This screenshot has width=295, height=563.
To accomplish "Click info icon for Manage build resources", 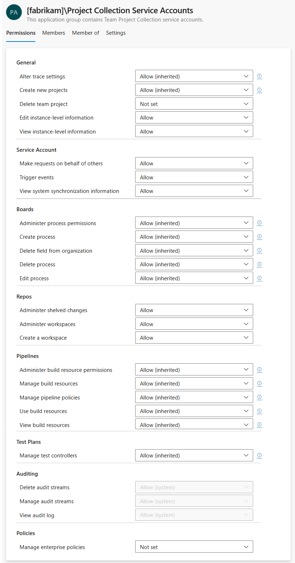I will [260, 383].
